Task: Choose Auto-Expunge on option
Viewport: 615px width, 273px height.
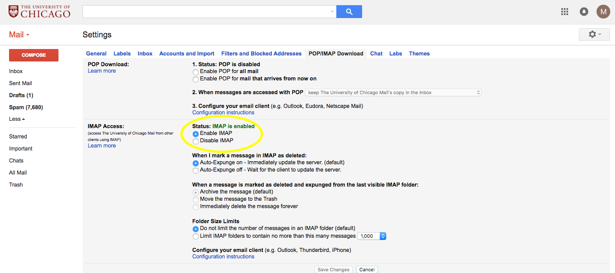Action: [x=196, y=163]
